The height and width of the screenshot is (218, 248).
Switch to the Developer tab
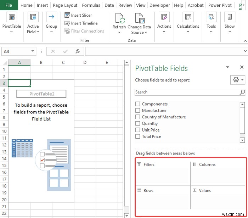[x=159, y=5]
